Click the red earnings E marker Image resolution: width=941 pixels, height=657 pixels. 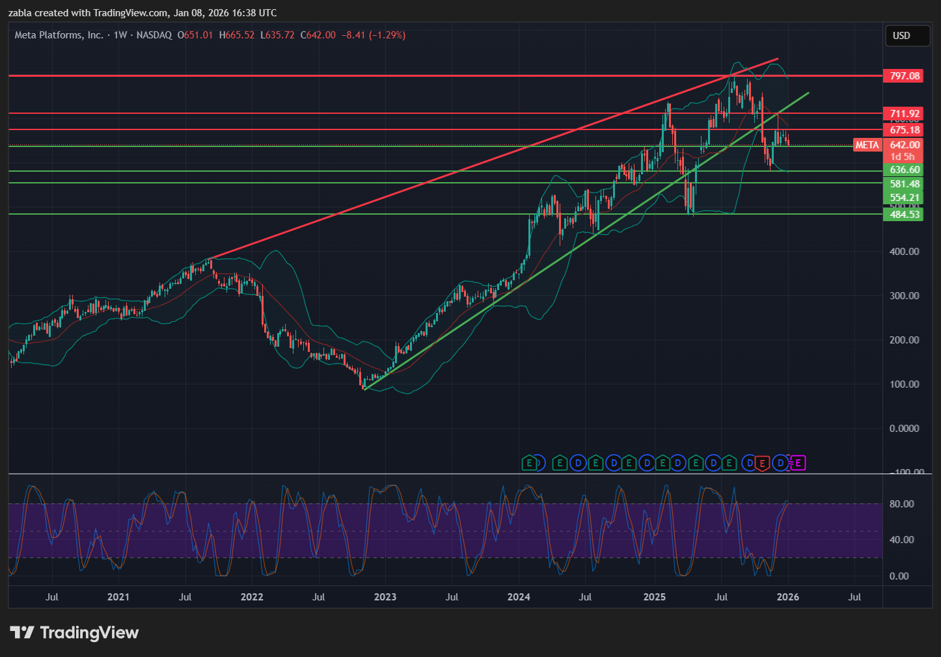click(762, 463)
